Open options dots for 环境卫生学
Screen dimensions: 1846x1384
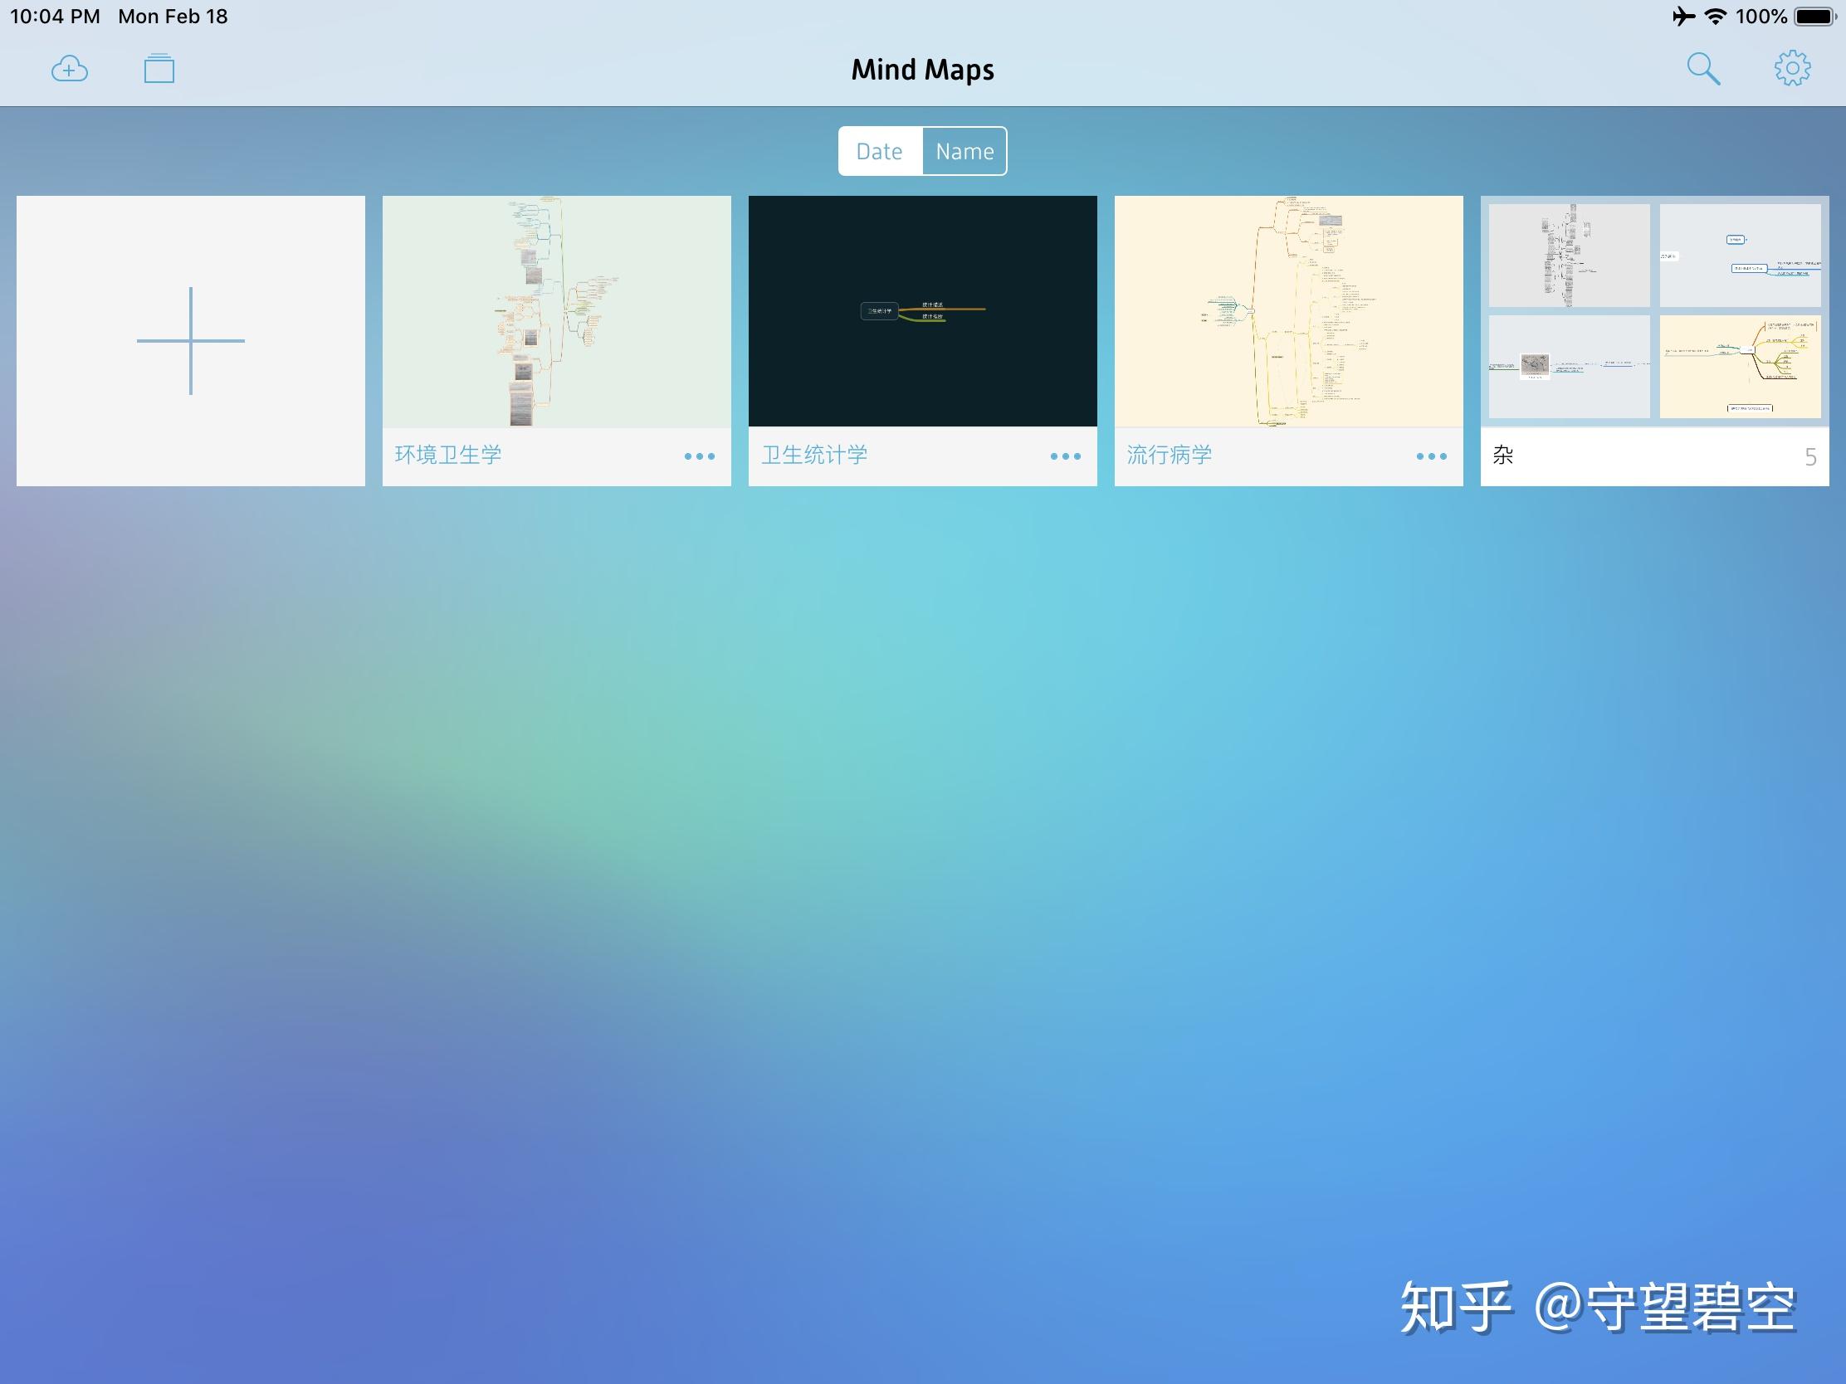pos(700,456)
